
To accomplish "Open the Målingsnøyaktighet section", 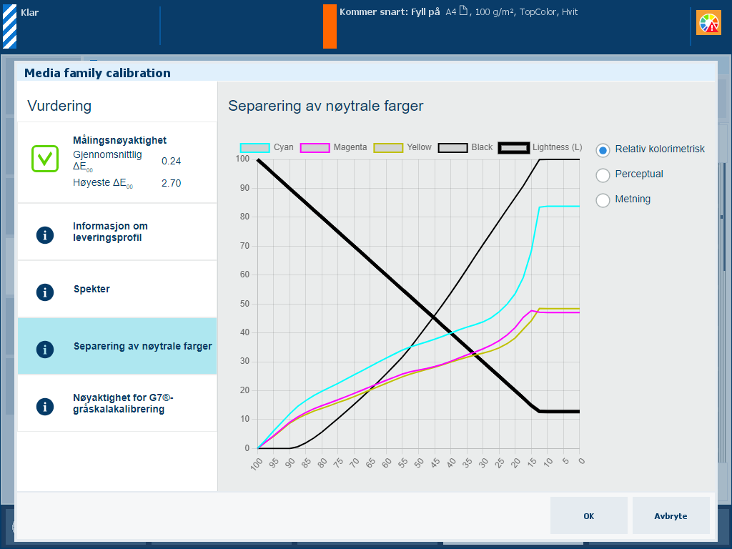I will coord(117,162).
